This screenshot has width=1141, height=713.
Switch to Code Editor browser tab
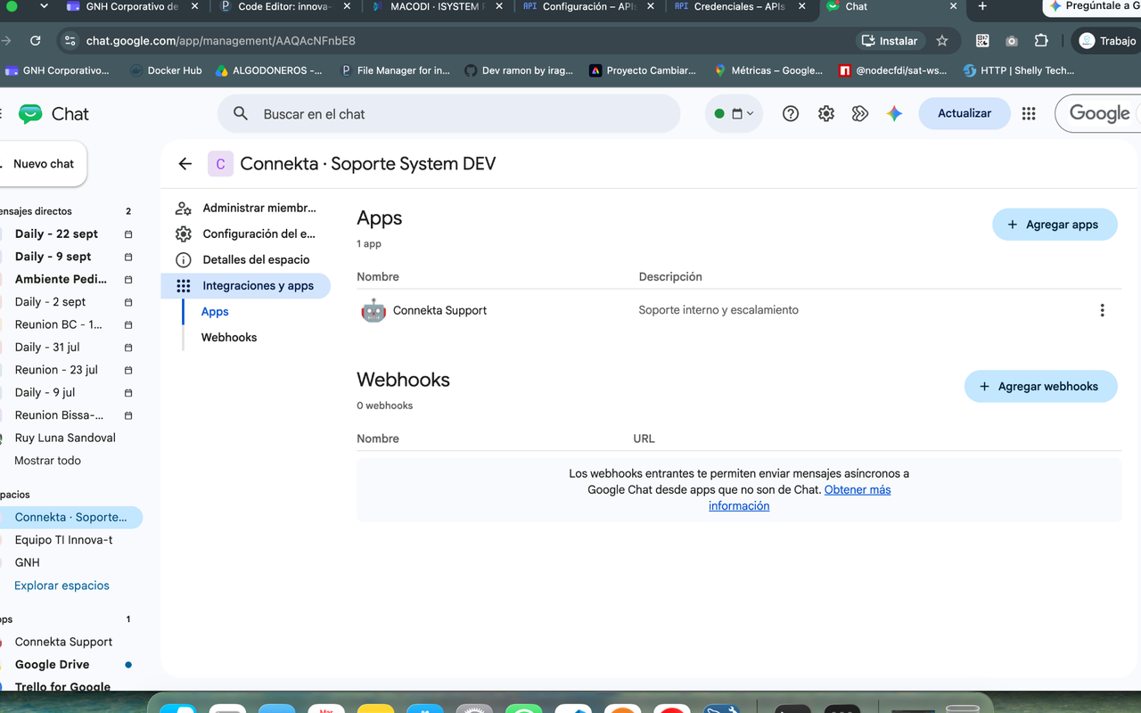(x=284, y=6)
